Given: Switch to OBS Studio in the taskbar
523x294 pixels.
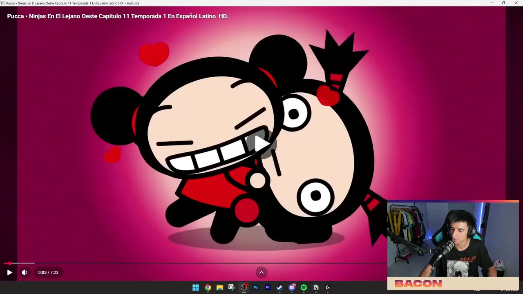Looking at the screenshot, I should pyautogui.click(x=244, y=287).
